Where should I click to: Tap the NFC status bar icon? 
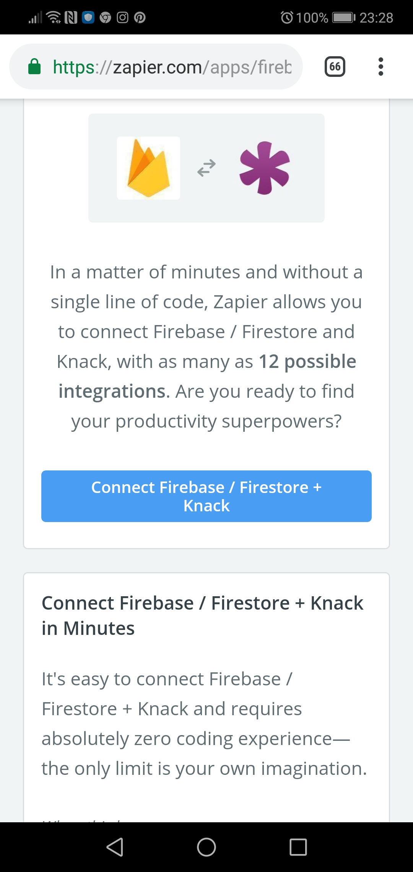click(x=71, y=18)
